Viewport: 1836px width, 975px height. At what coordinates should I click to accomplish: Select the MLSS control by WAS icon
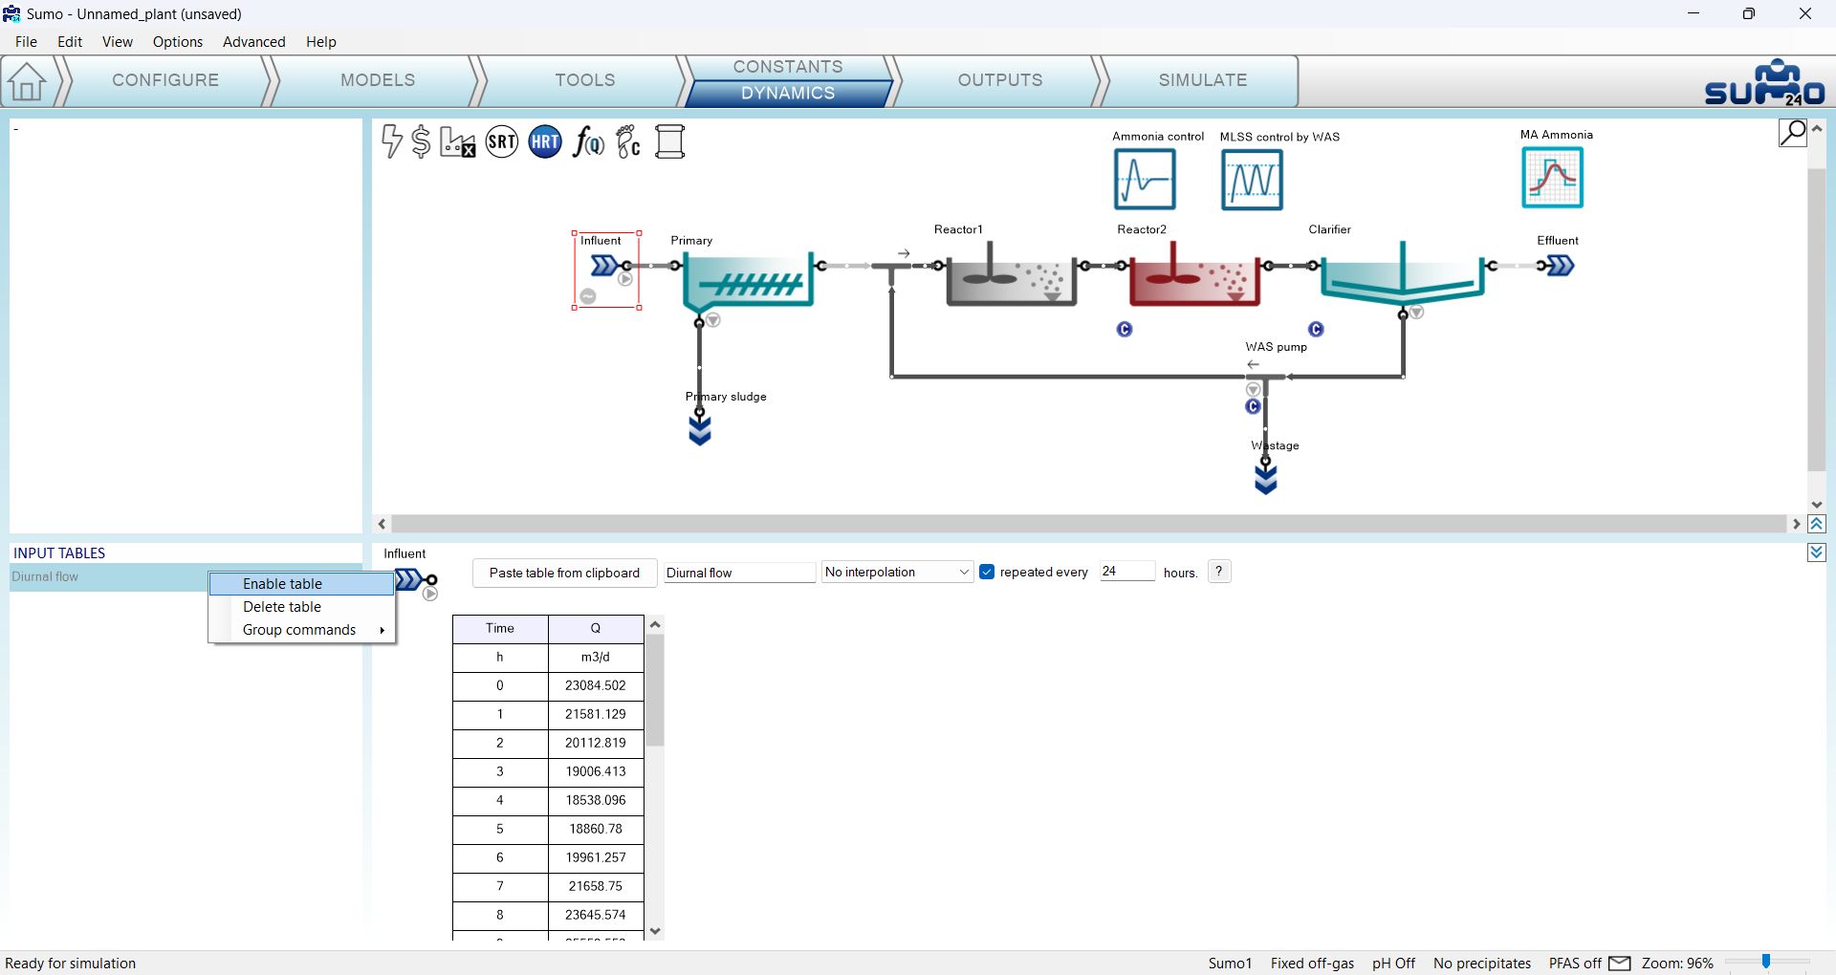1252,180
